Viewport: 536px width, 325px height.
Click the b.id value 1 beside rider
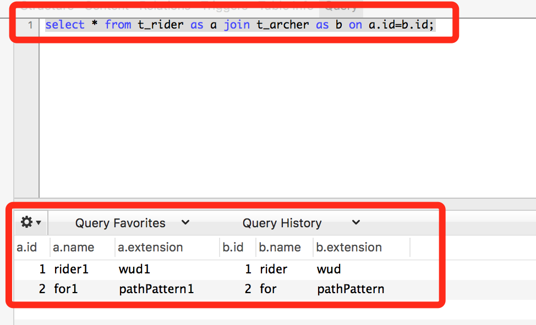pos(248,269)
